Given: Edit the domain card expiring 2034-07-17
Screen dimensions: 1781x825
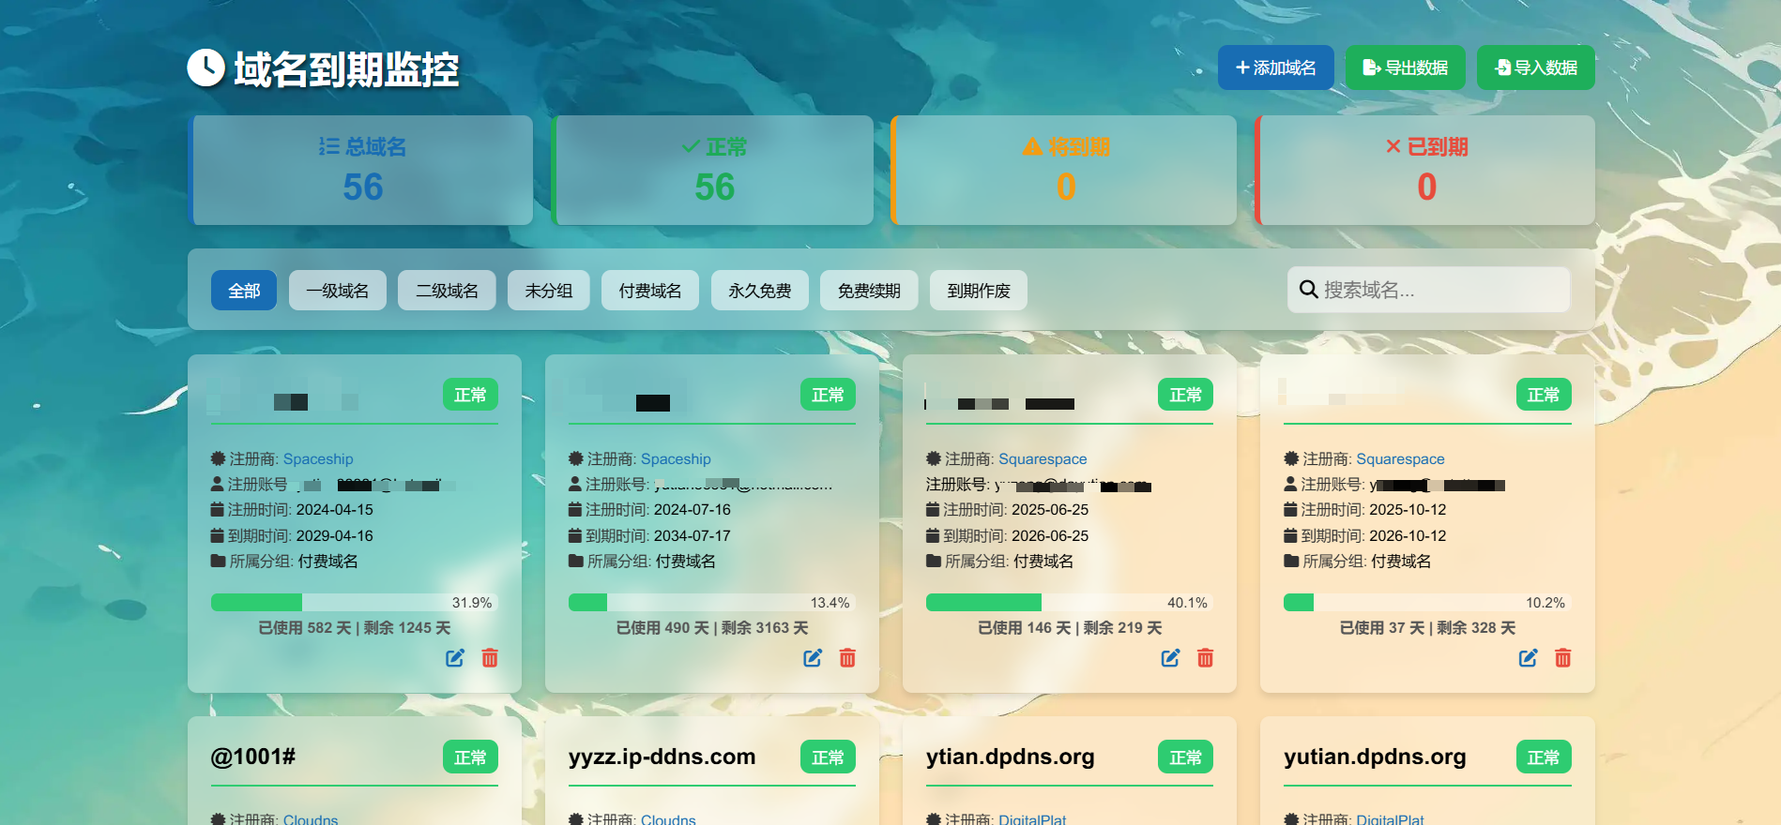Looking at the screenshot, I should [x=813, y=658].
